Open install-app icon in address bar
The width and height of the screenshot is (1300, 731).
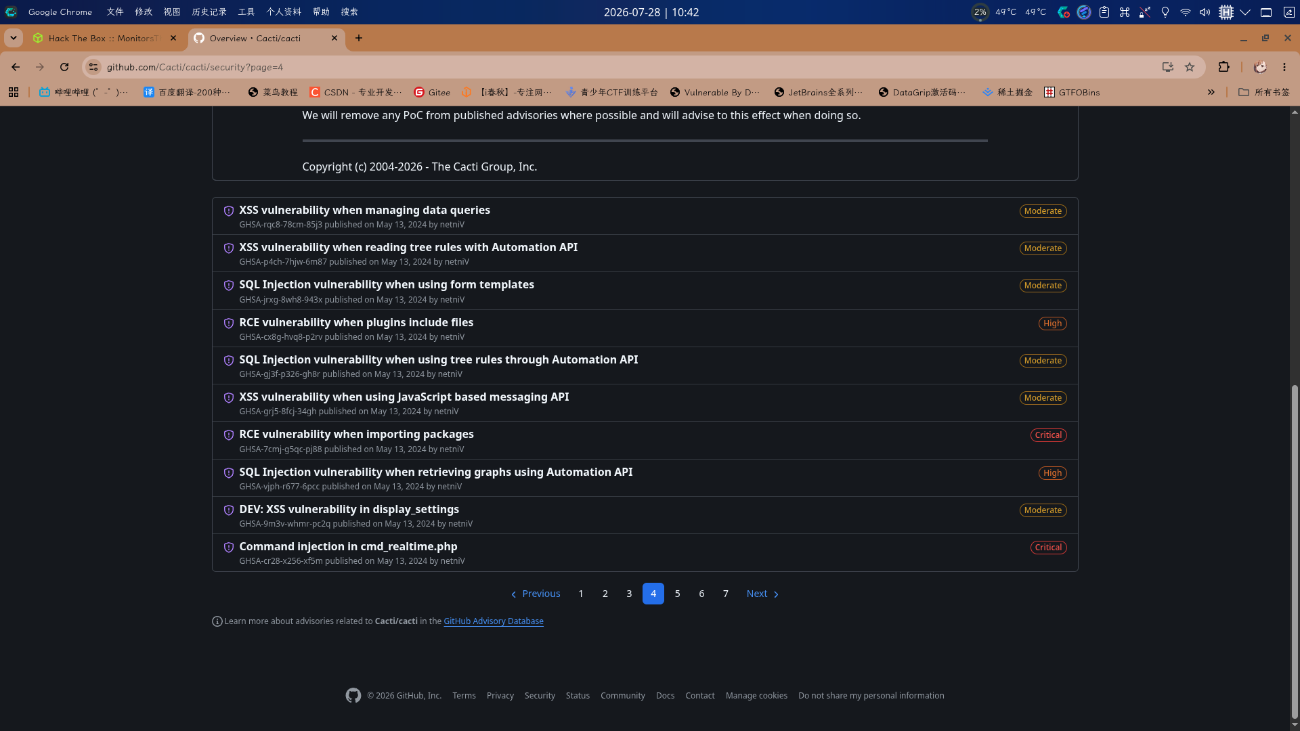click(1167, 67)
